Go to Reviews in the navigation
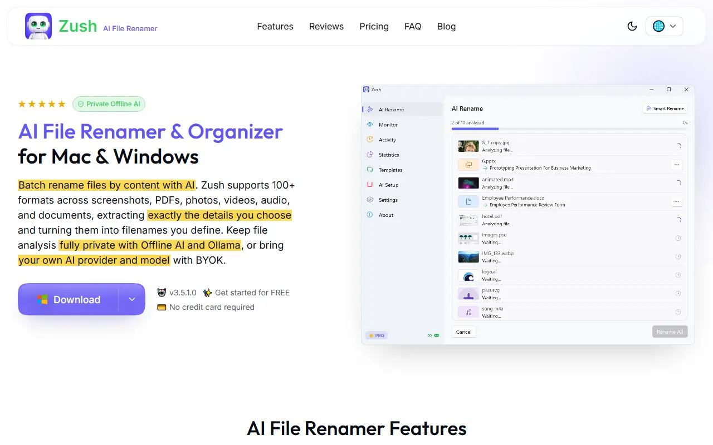713x445 pixels. pos(326,26)
